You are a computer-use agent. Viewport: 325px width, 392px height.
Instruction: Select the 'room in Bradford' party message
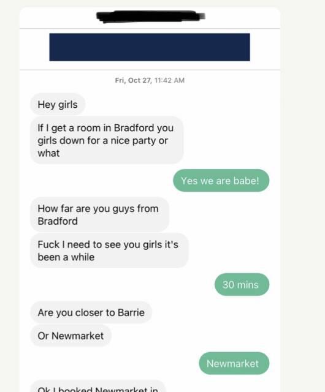pos(107,140)
